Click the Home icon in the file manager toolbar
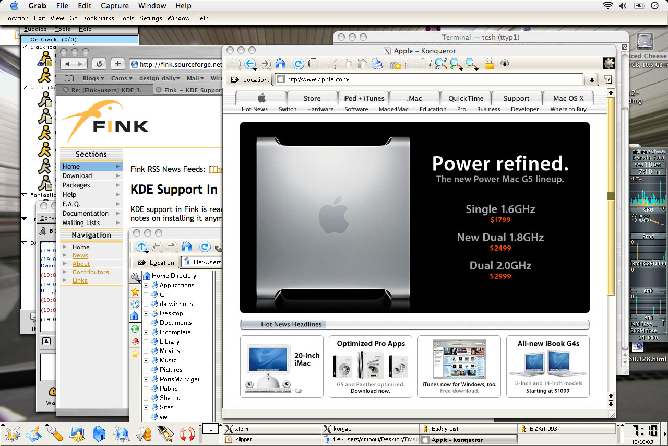The height and width of the screenshot is (446, 668). coord(187,247)
